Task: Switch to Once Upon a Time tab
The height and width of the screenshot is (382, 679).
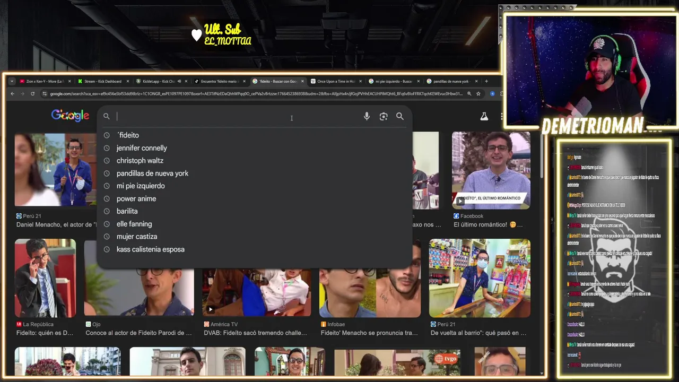Action: click(x=336, y=81)
